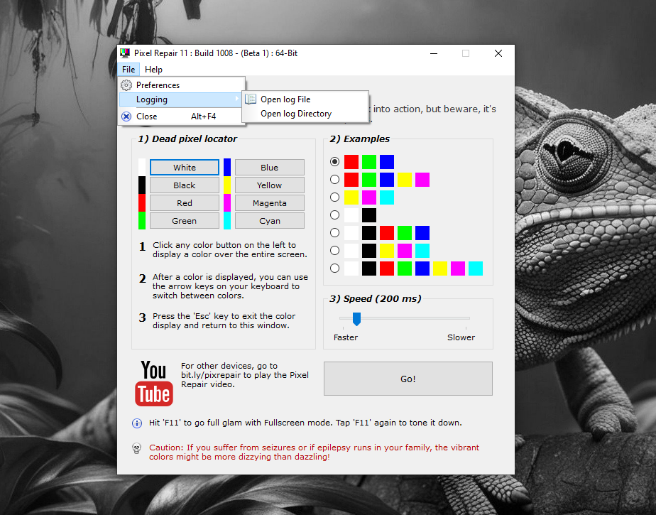Click the Speed slider handle
The height and width of the screenshot is (515, 656).
tap(356, 318)
